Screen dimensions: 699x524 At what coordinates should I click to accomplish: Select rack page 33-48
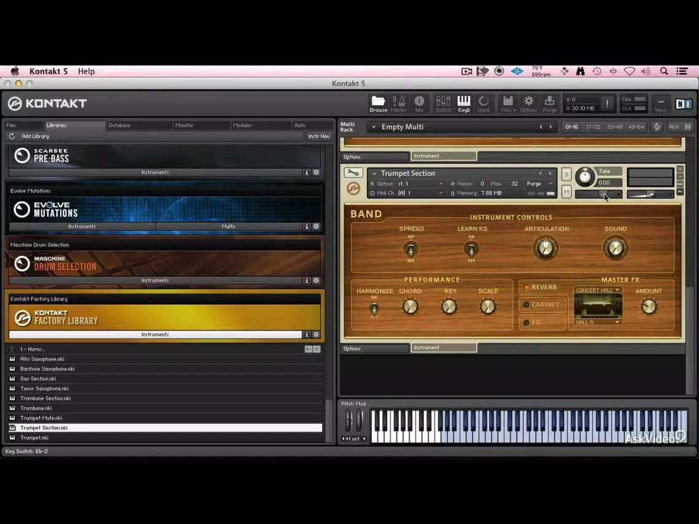pyautogui.click(x=614, y=127)
